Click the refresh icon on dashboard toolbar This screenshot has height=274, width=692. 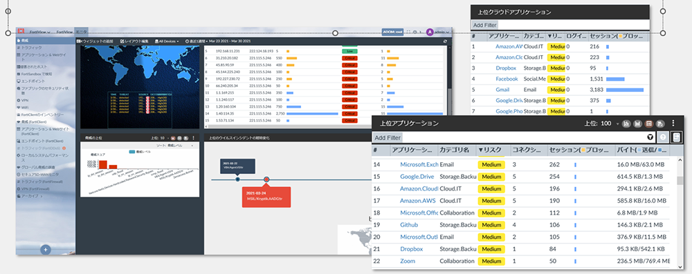click(x=445, y=41)
